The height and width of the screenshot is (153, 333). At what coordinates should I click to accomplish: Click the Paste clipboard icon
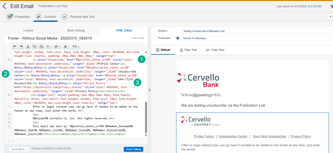click(x=41, y=46)
